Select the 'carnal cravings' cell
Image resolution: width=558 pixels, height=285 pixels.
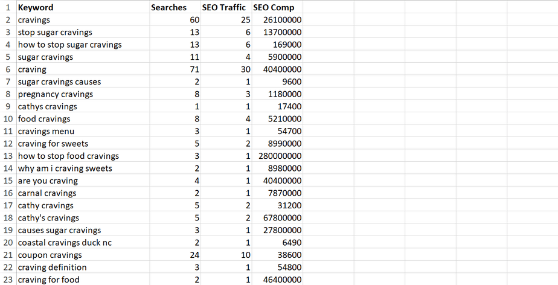pyautogui.click(x=83, y=193)
